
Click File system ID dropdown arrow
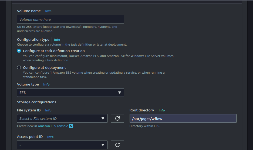pos(103,118)
